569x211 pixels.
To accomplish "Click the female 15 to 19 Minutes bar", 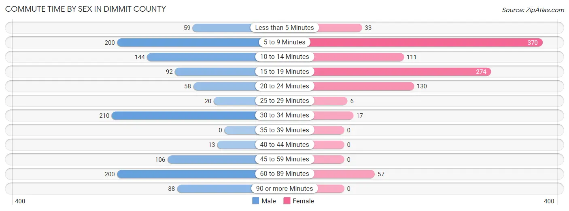I will coord(401,72).
